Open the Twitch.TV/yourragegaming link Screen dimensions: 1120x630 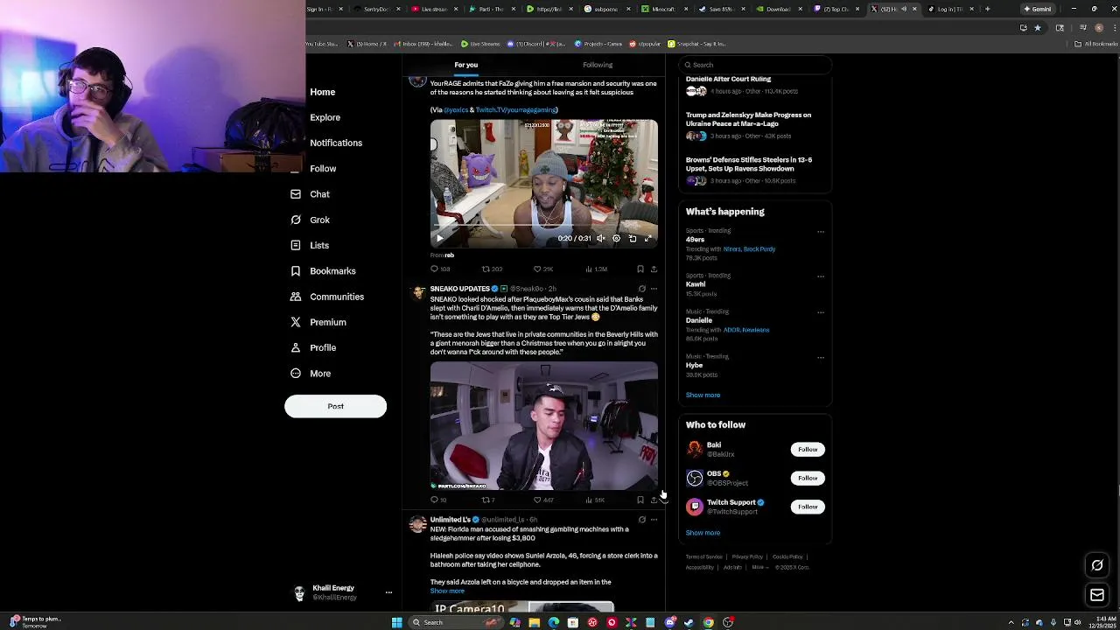516,110
